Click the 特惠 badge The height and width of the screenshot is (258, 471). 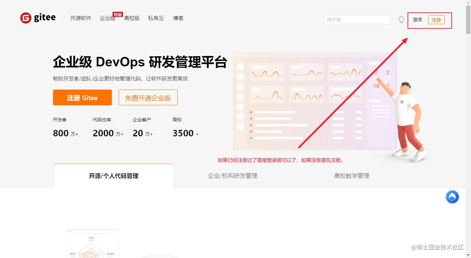pos(118,14)
